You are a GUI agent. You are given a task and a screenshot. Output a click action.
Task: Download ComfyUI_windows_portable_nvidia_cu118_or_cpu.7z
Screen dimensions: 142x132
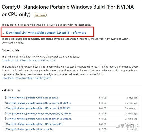click(33, 98)
